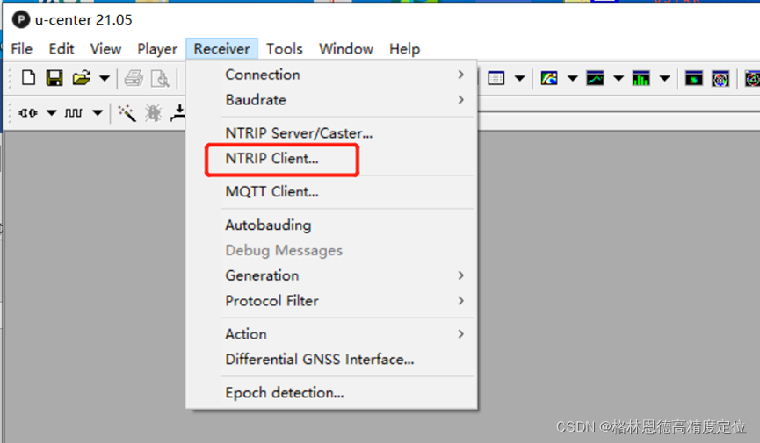
Task: Select Epoch detection menu entry
Action: (331, 393)
